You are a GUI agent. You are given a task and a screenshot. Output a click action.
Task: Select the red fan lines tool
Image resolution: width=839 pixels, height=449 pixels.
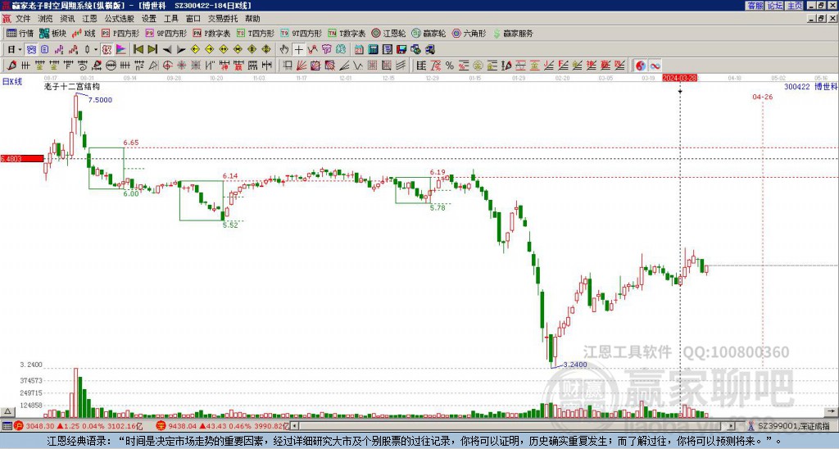pos(302,66)
